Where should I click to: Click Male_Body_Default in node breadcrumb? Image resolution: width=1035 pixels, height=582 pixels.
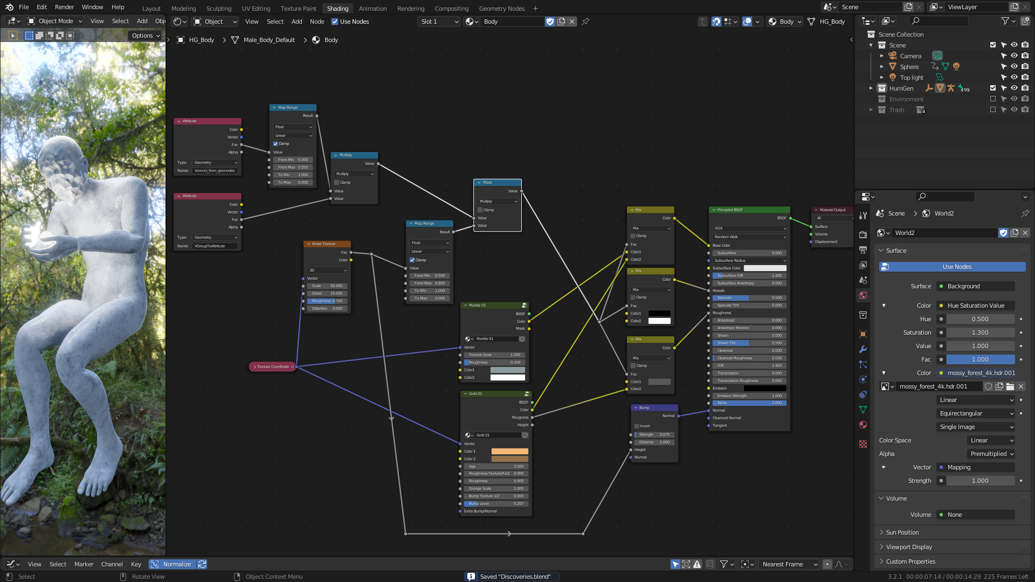click(269, 40)
